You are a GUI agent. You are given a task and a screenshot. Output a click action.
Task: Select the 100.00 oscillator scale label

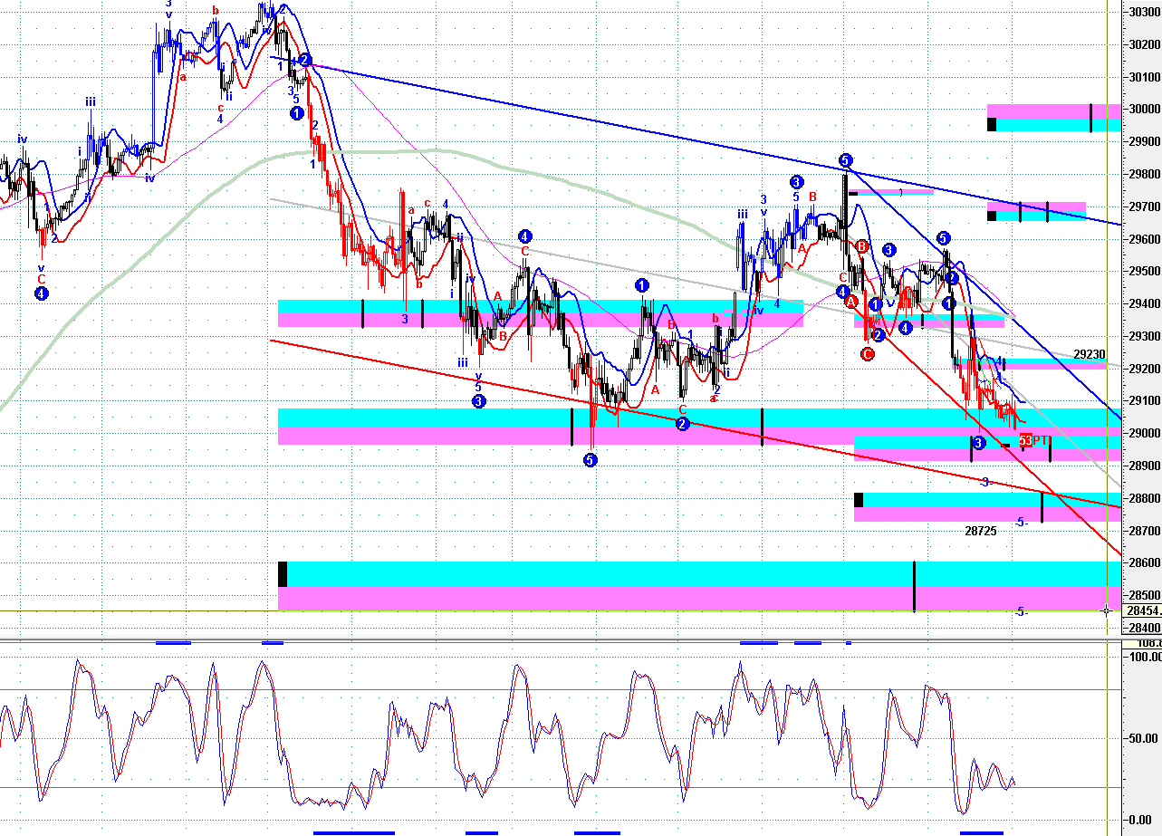[x=1142, y=655]
